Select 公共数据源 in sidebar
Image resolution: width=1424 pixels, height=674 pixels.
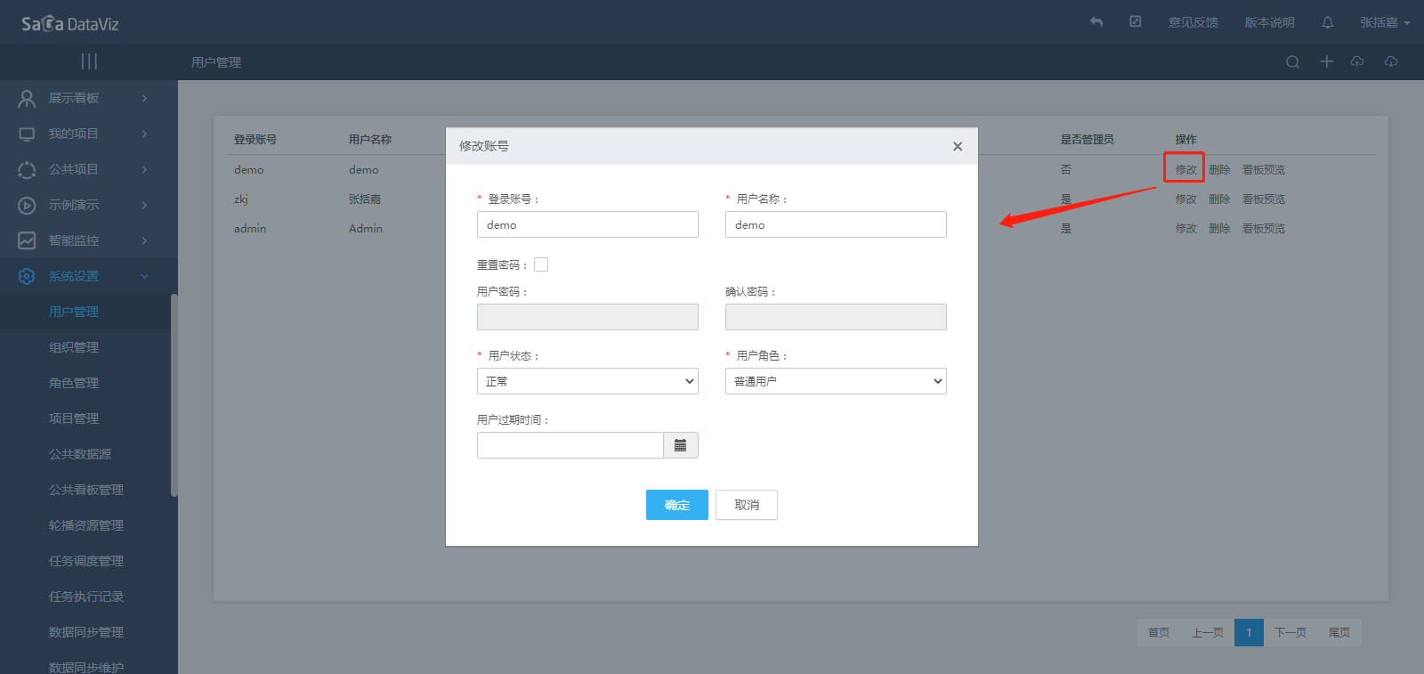pos(80,454)
